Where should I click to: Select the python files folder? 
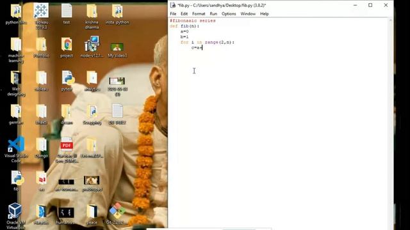click(16, 13)
